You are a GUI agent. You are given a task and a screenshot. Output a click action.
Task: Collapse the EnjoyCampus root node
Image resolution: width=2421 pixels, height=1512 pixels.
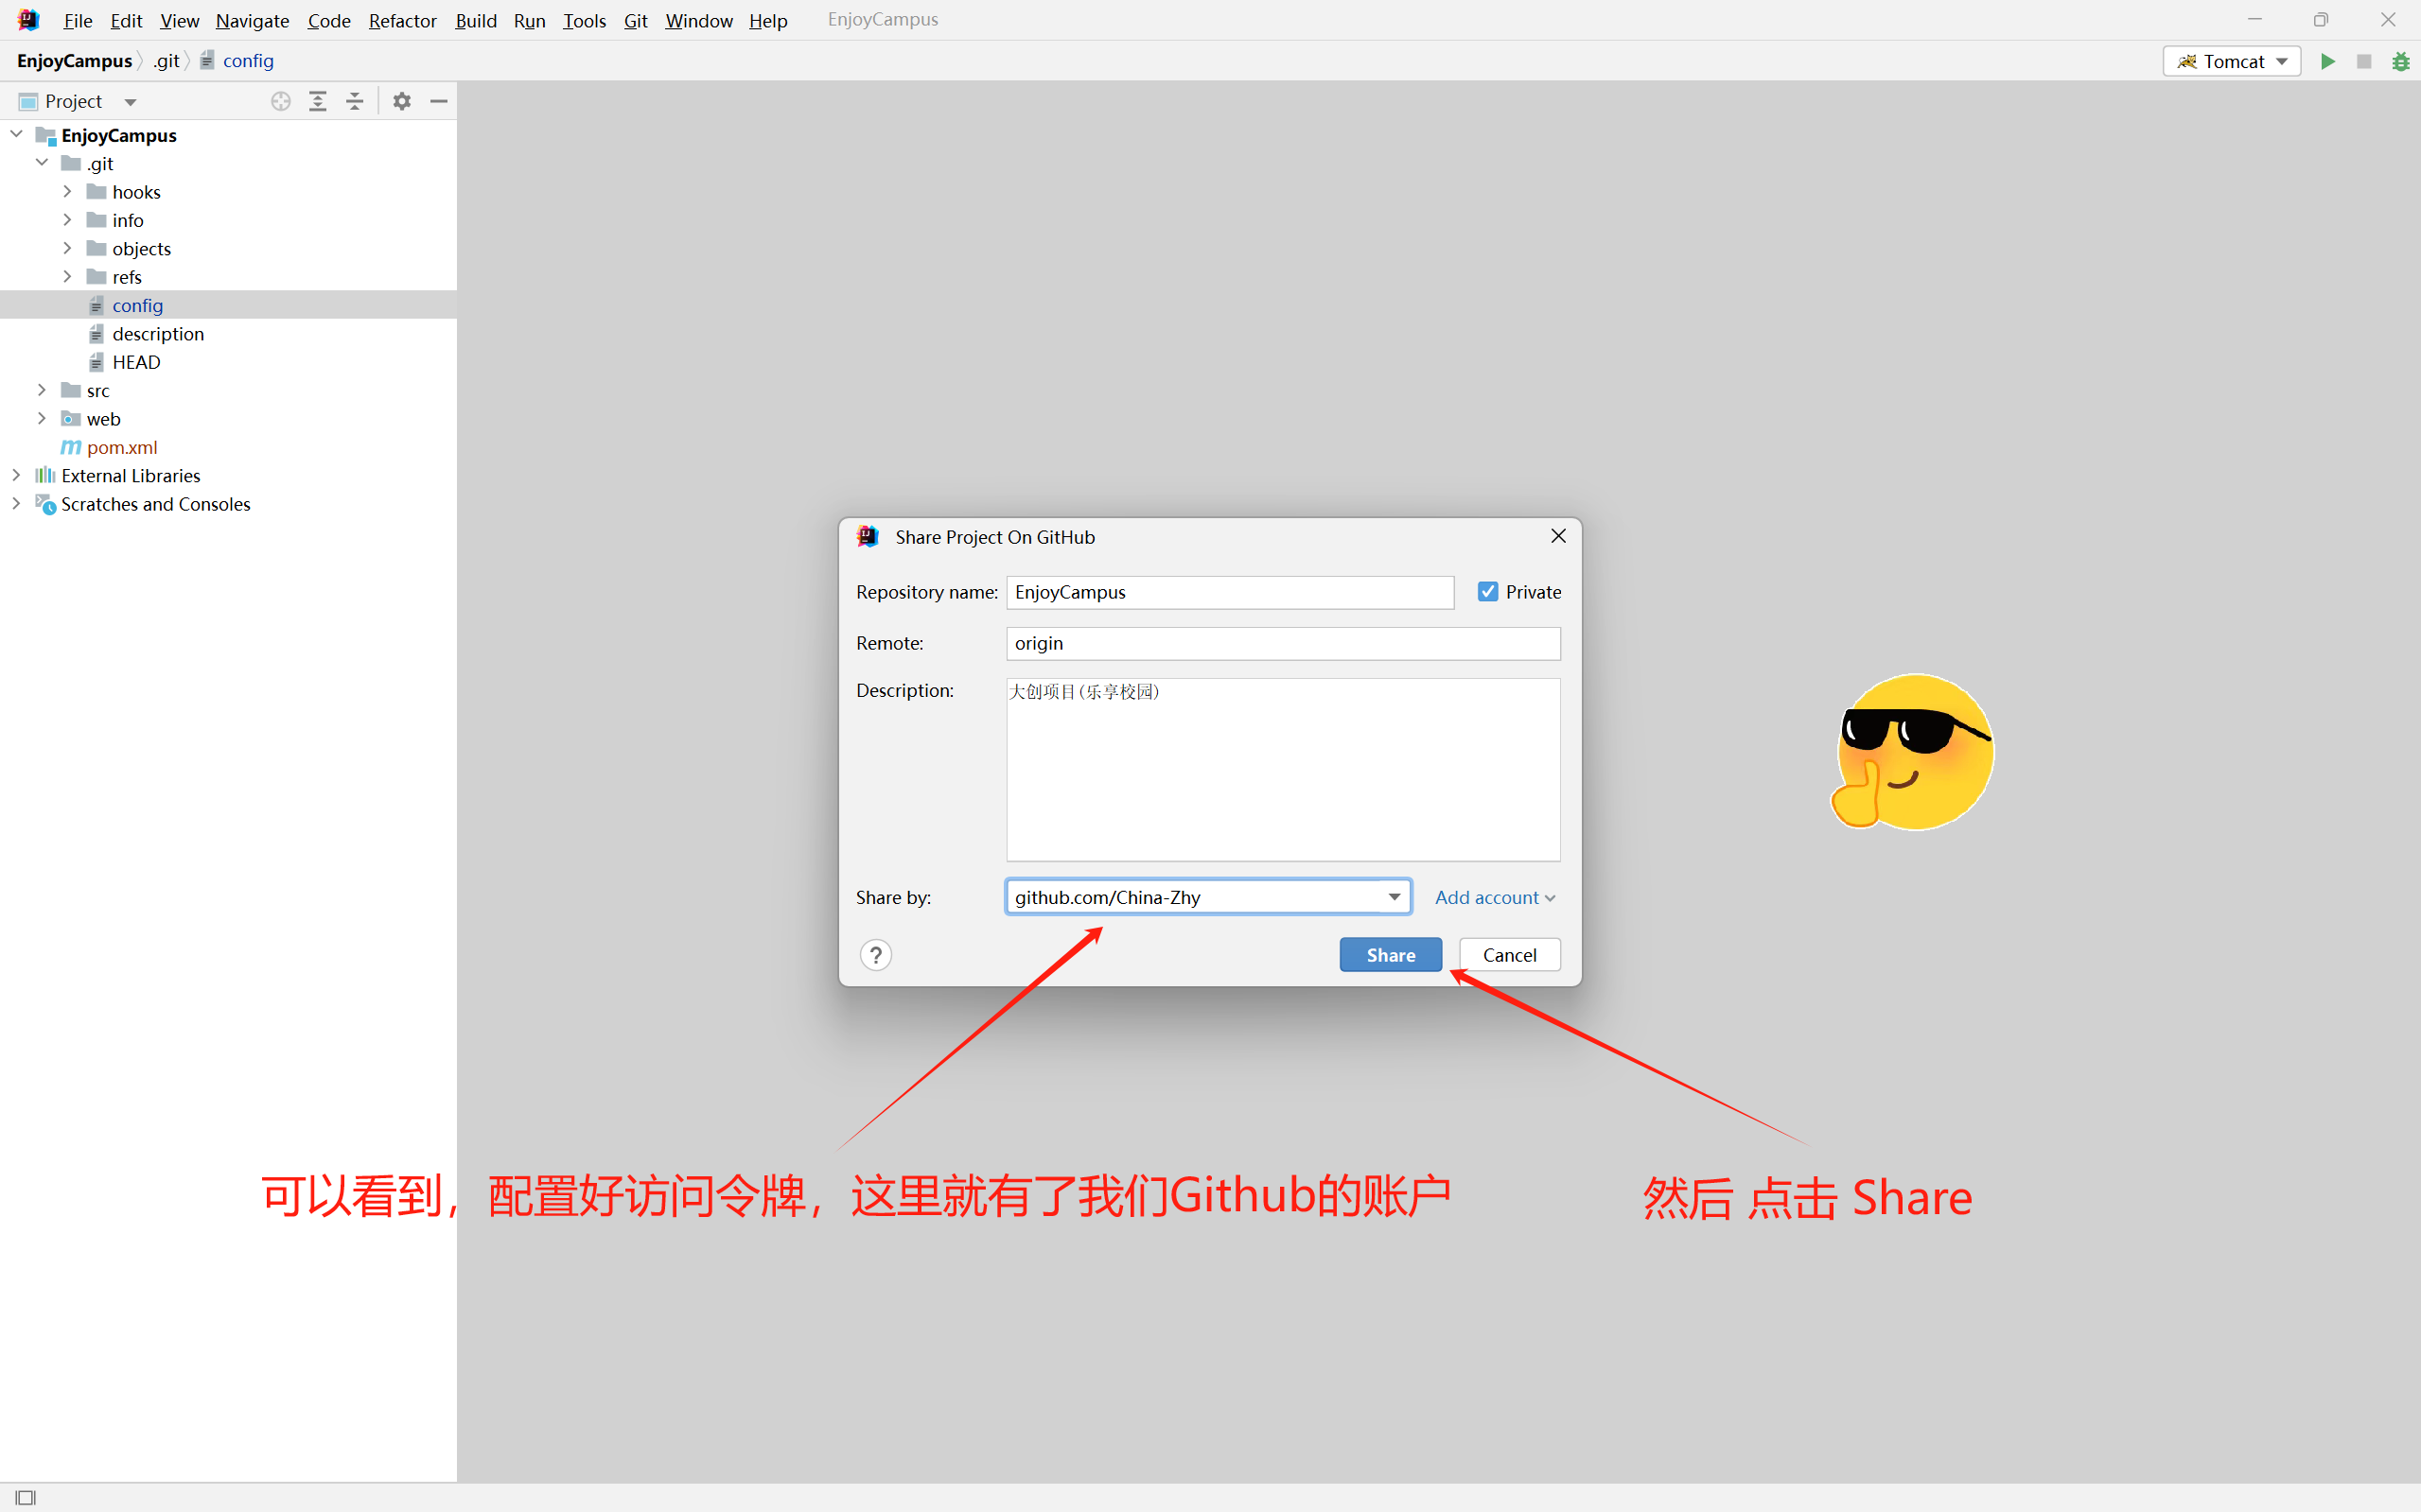[x=16, y=134]
